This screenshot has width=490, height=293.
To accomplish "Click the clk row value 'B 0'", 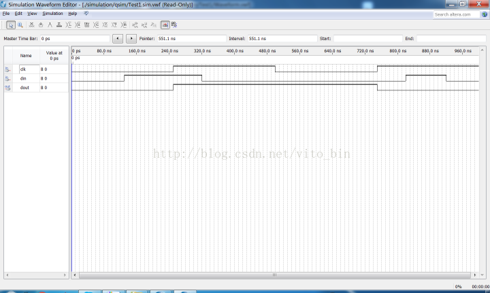I will [44, 69].
